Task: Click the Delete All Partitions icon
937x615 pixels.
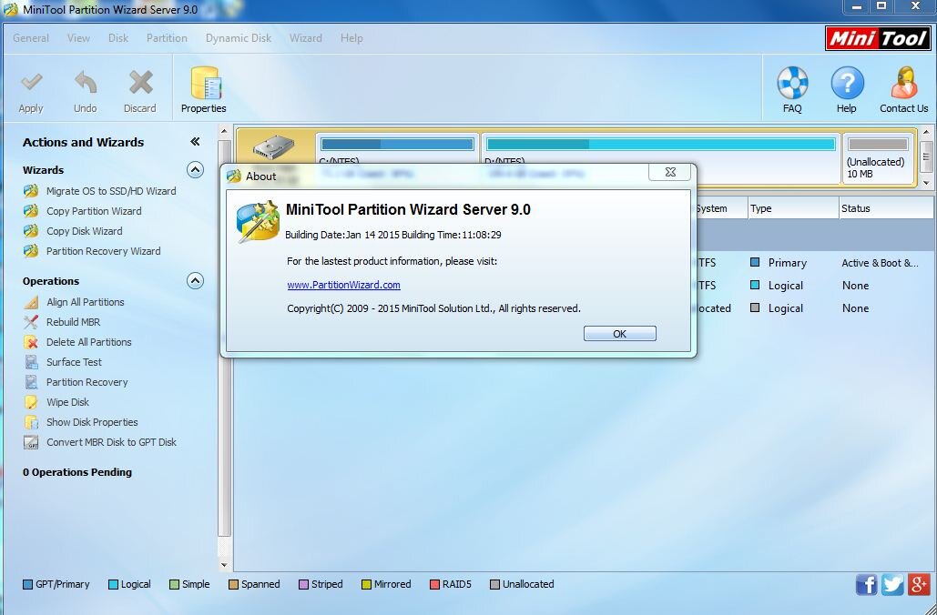Action: [30, 342]
